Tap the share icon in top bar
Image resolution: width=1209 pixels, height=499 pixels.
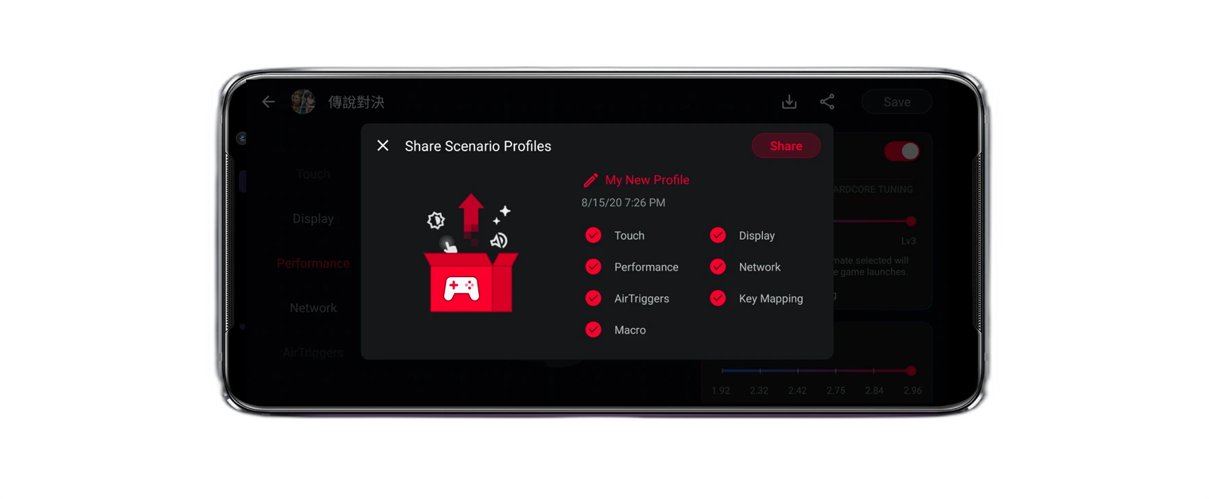tap(827, 102)
